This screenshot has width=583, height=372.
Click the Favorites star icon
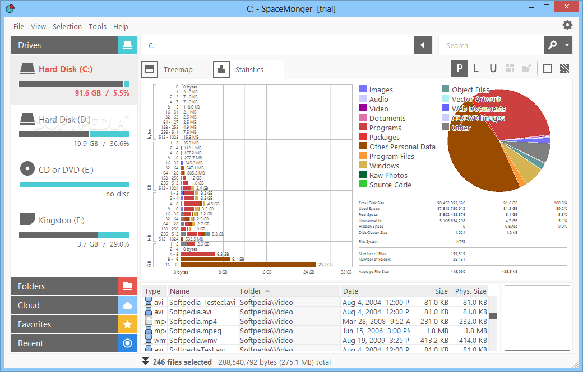pos(128,324)
